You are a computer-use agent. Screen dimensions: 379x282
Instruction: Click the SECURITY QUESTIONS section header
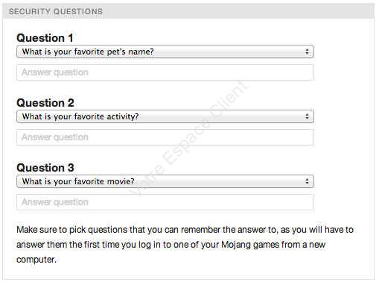pos(56,11)
